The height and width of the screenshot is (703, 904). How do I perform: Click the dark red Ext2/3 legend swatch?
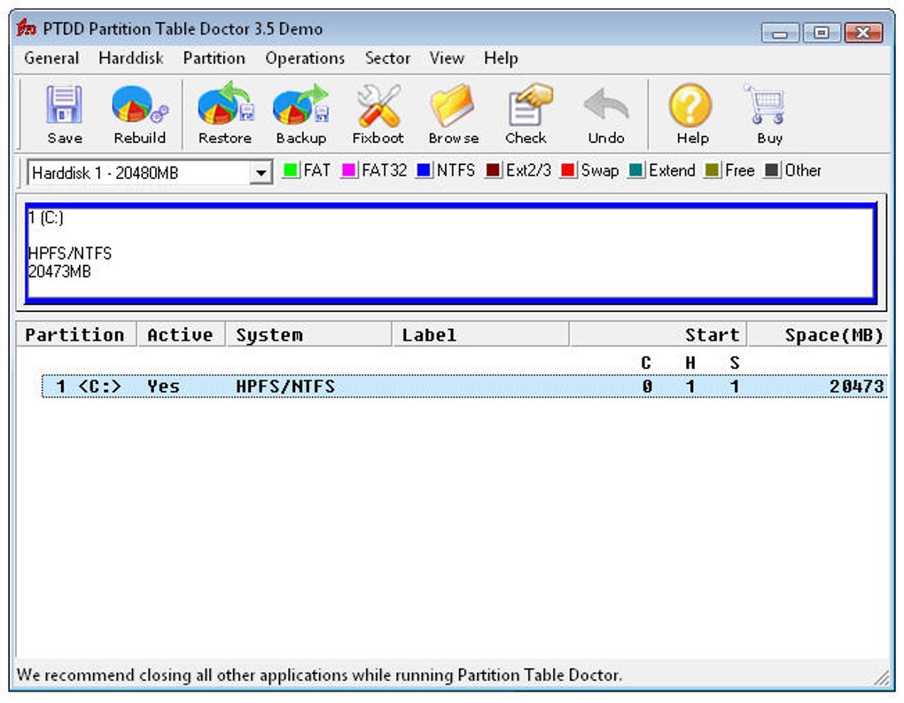click(493, 171)
